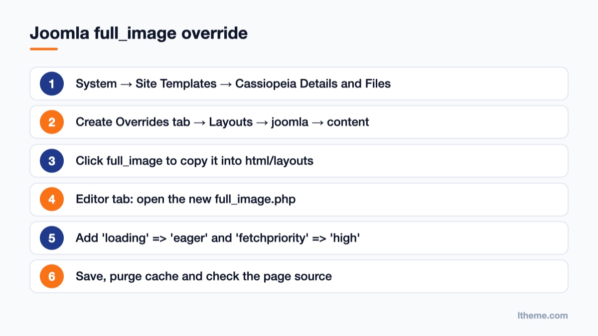The height and width of the screenshot is (336, 598).
Task: Select text 'System → Site Templates → Cassiopeia Details and Files'
Action: [x=233, y=84]
